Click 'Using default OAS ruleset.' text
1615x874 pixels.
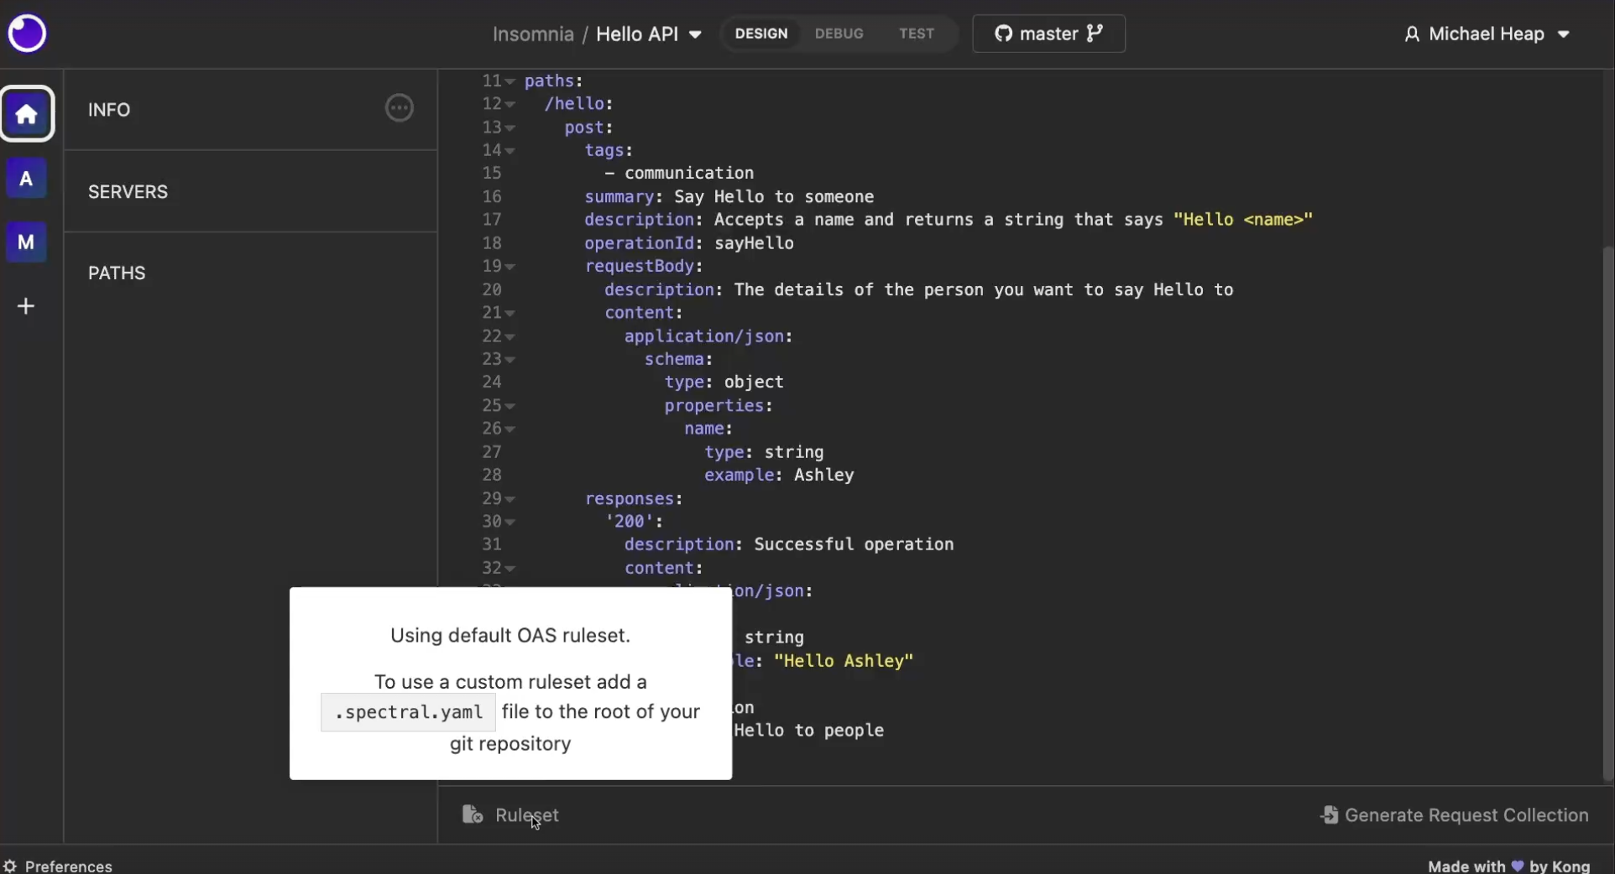pyautogui.click(x=510, y=635)
